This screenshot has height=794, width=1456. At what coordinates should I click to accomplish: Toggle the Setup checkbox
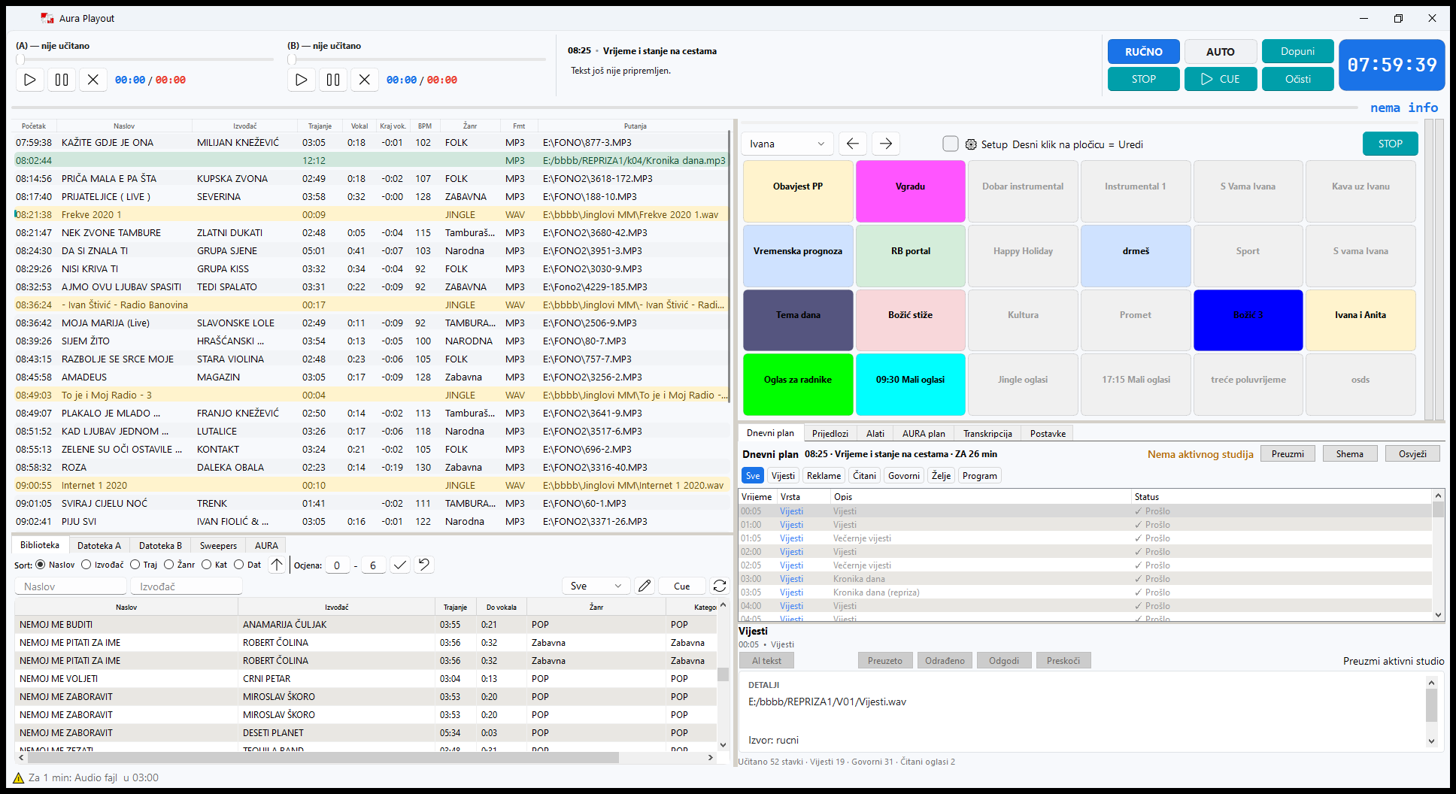951,144
